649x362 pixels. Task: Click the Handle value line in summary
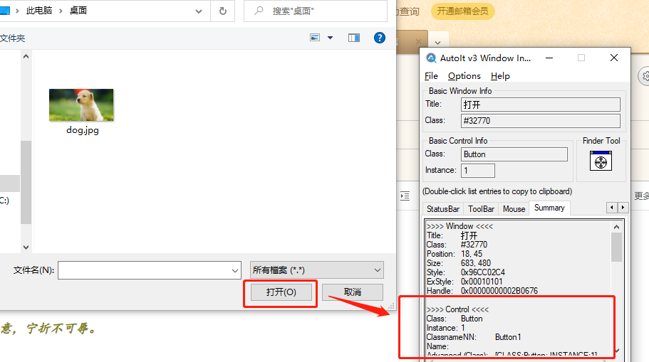(482, 291)
